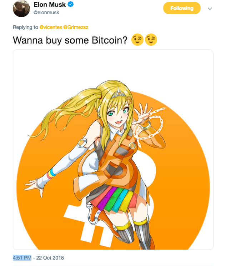Screen dimensions: 226x266
Task: Click the Wanna buy some Bitcoin text
Action: [x=70, y=40]
